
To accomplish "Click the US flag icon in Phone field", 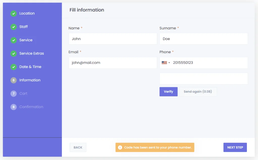I will tap(164, 63).
